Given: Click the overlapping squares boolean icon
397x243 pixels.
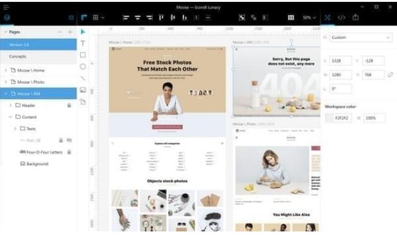Looking at the screenshot, I should pyautogui.click(x=253, y=18).
